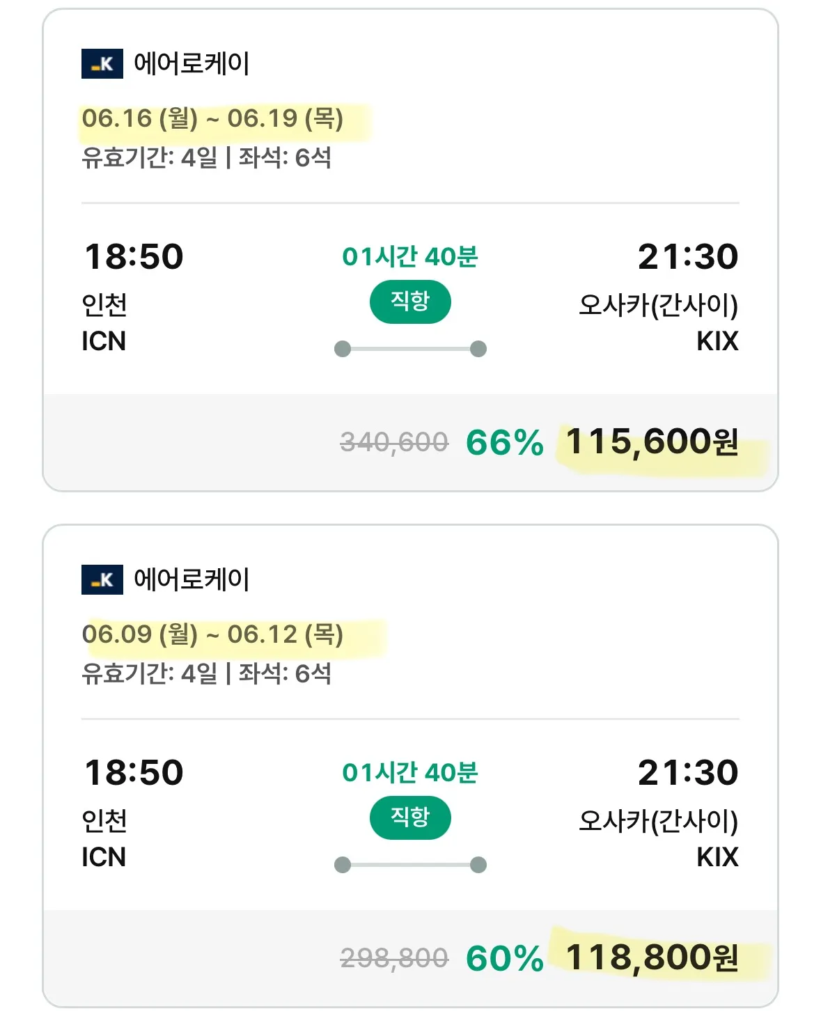Click first card's 18:50 departure time
Viewport: 821px width, 1025px height.
[x=134, y=257]
